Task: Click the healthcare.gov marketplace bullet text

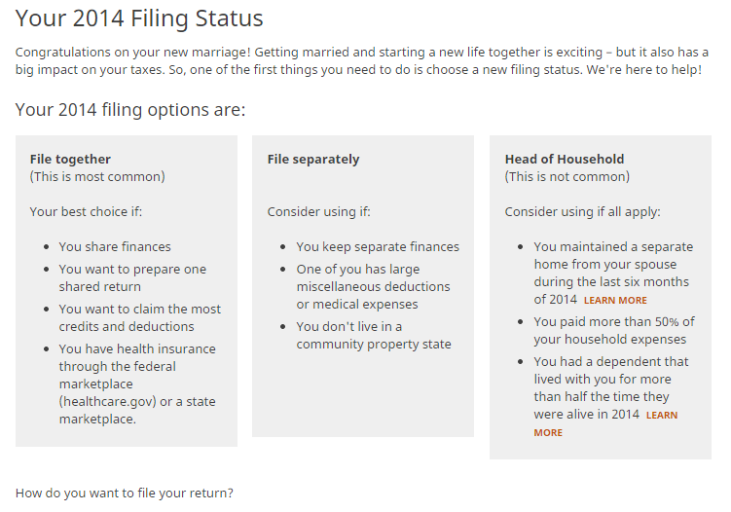Action: pos(137,384)
